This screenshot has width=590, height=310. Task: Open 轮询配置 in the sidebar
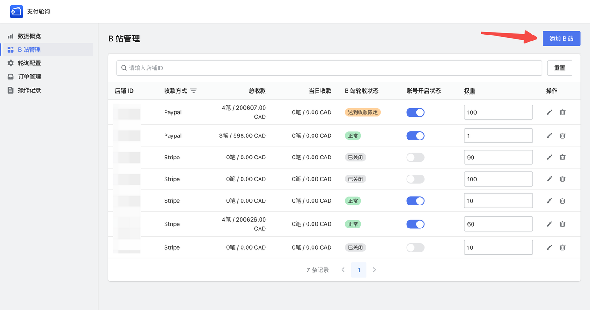point(29,63)
